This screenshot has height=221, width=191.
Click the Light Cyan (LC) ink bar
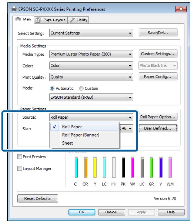pos(104,167)
